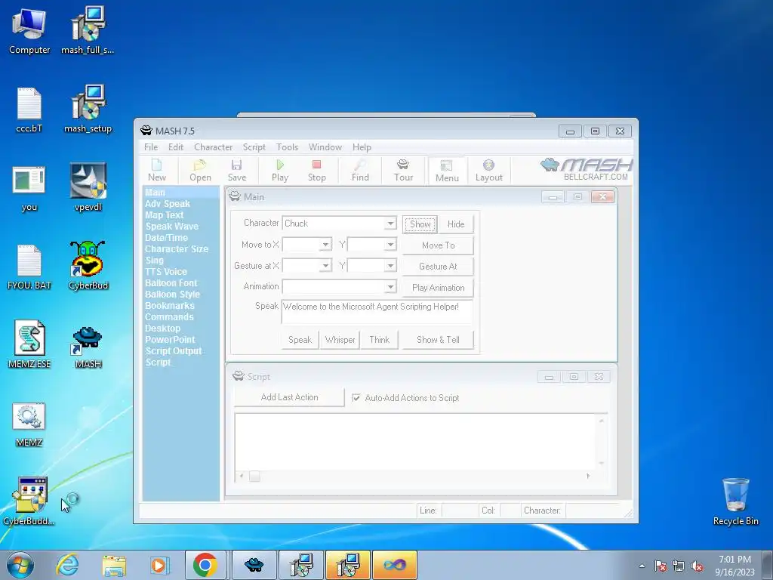
Task: Click the MASH taskbar button
Action: click(x=254, y=565)
